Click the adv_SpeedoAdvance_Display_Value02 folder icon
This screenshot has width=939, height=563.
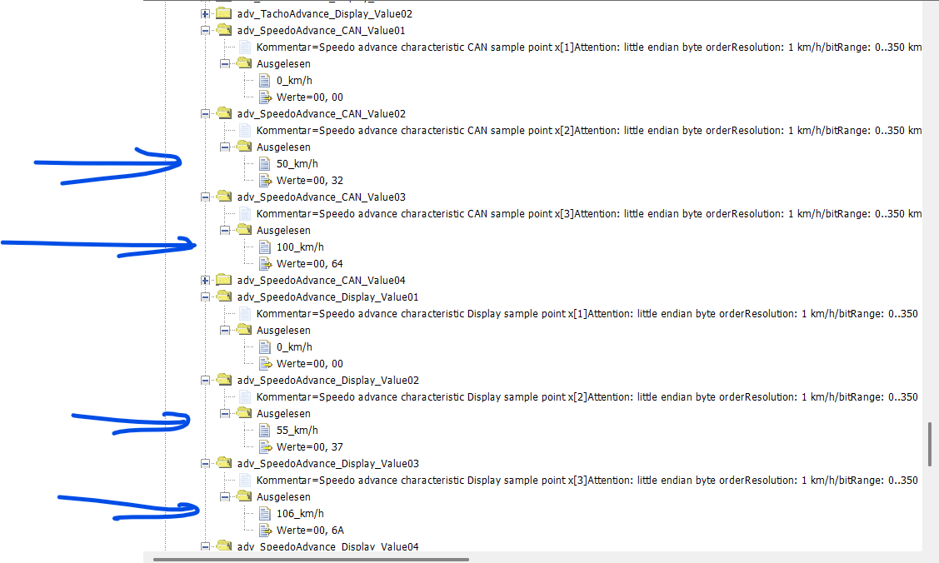point(224,381)
